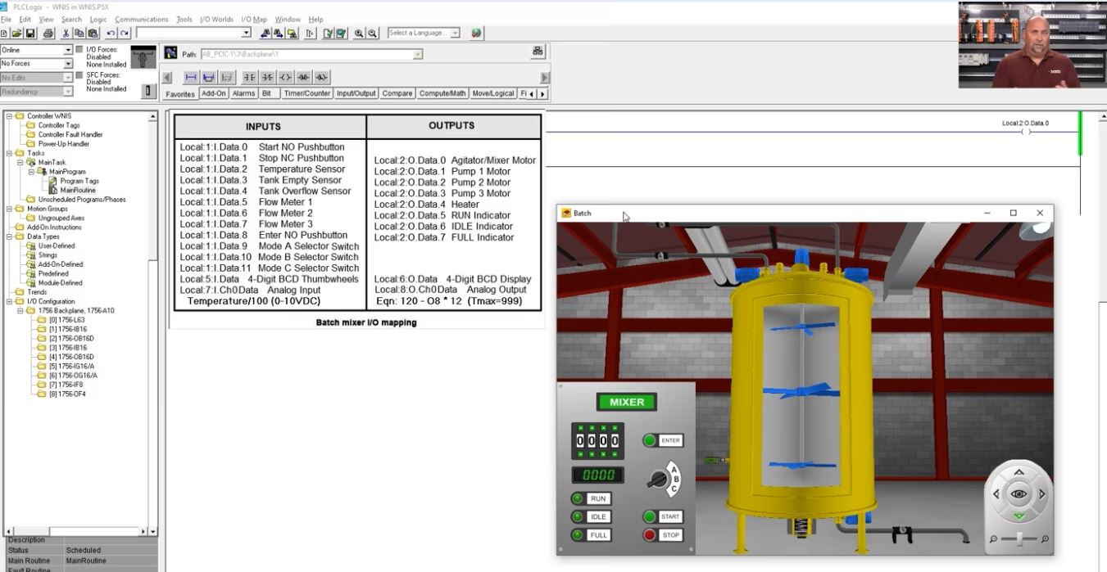
Task: Switch to the Timer/Counter instruction tab
Action: tap(306, 93)
